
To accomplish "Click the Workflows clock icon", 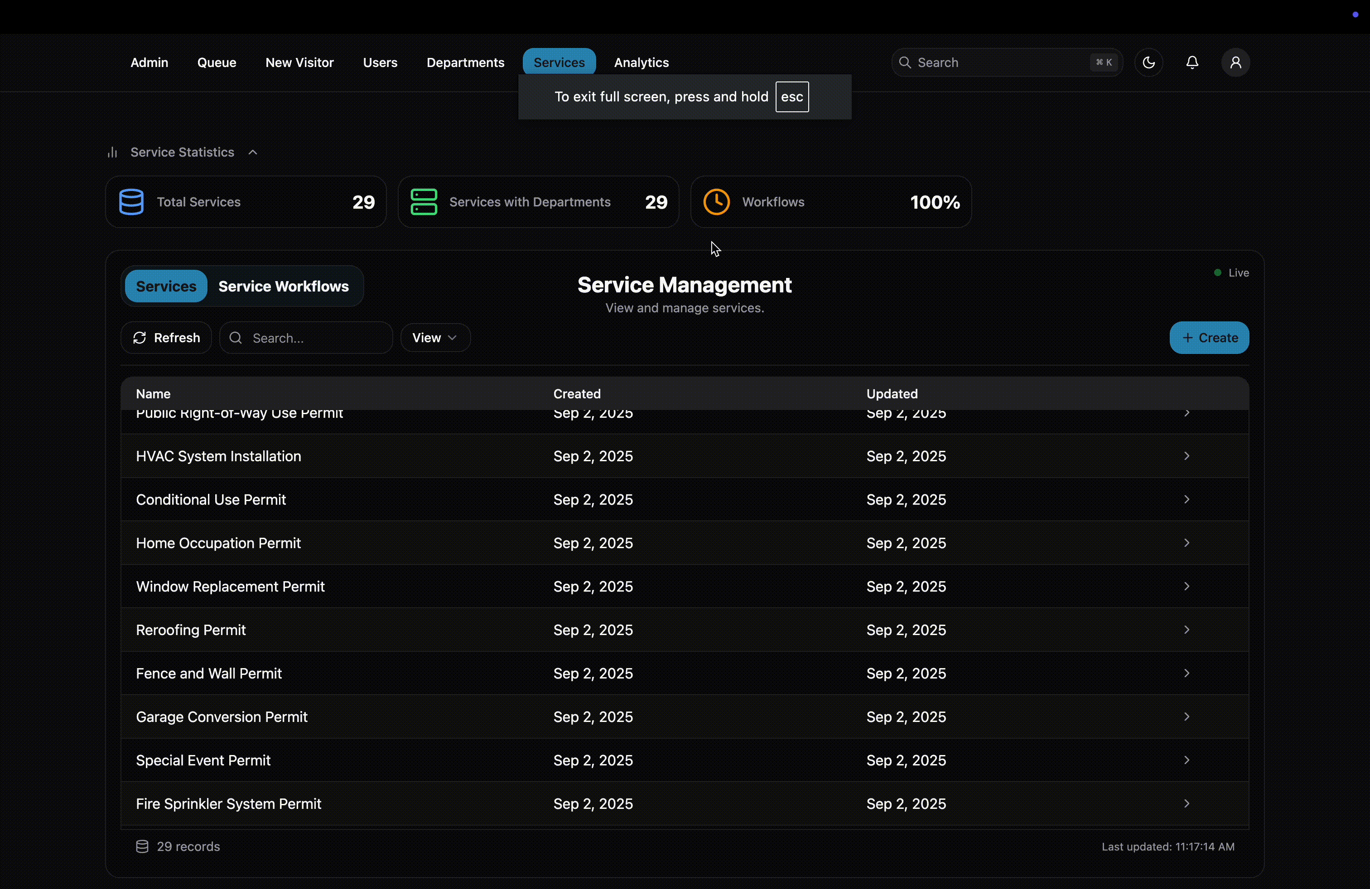I will (716, 202).
